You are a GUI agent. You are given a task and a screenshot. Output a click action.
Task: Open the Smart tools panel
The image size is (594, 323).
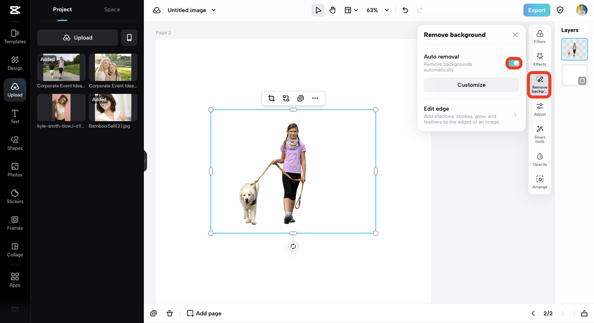[x=540, y=134]
